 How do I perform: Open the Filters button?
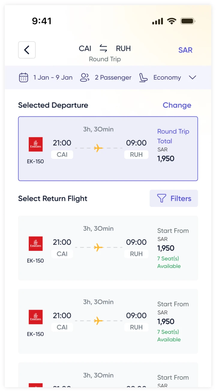tap(174, 199)
